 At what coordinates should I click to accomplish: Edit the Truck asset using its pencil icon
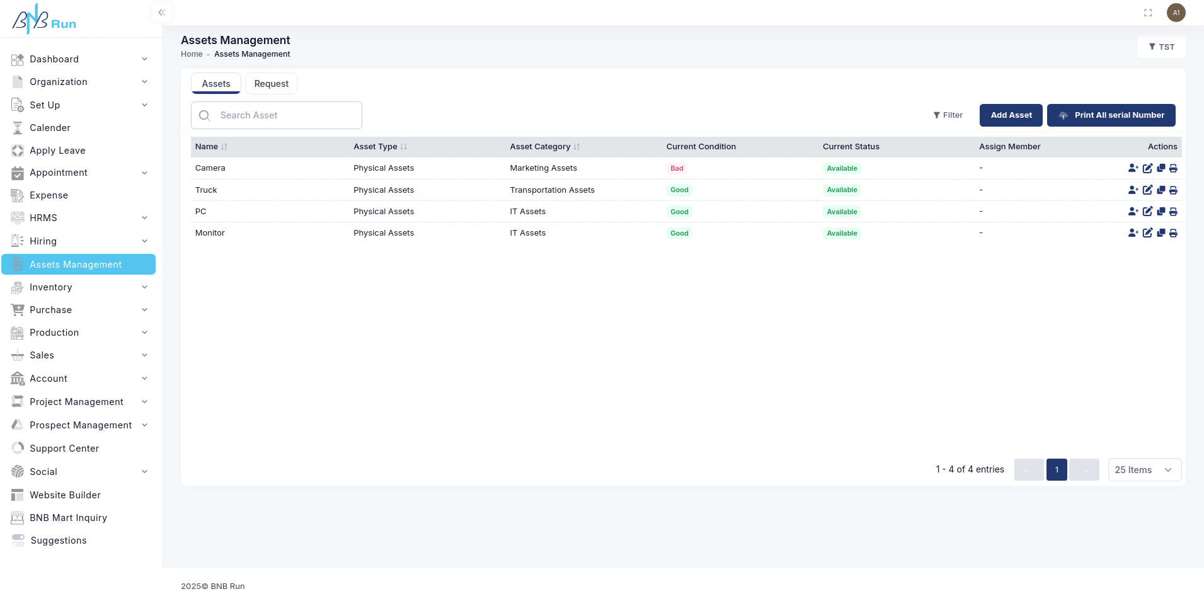pos(1147,190)
